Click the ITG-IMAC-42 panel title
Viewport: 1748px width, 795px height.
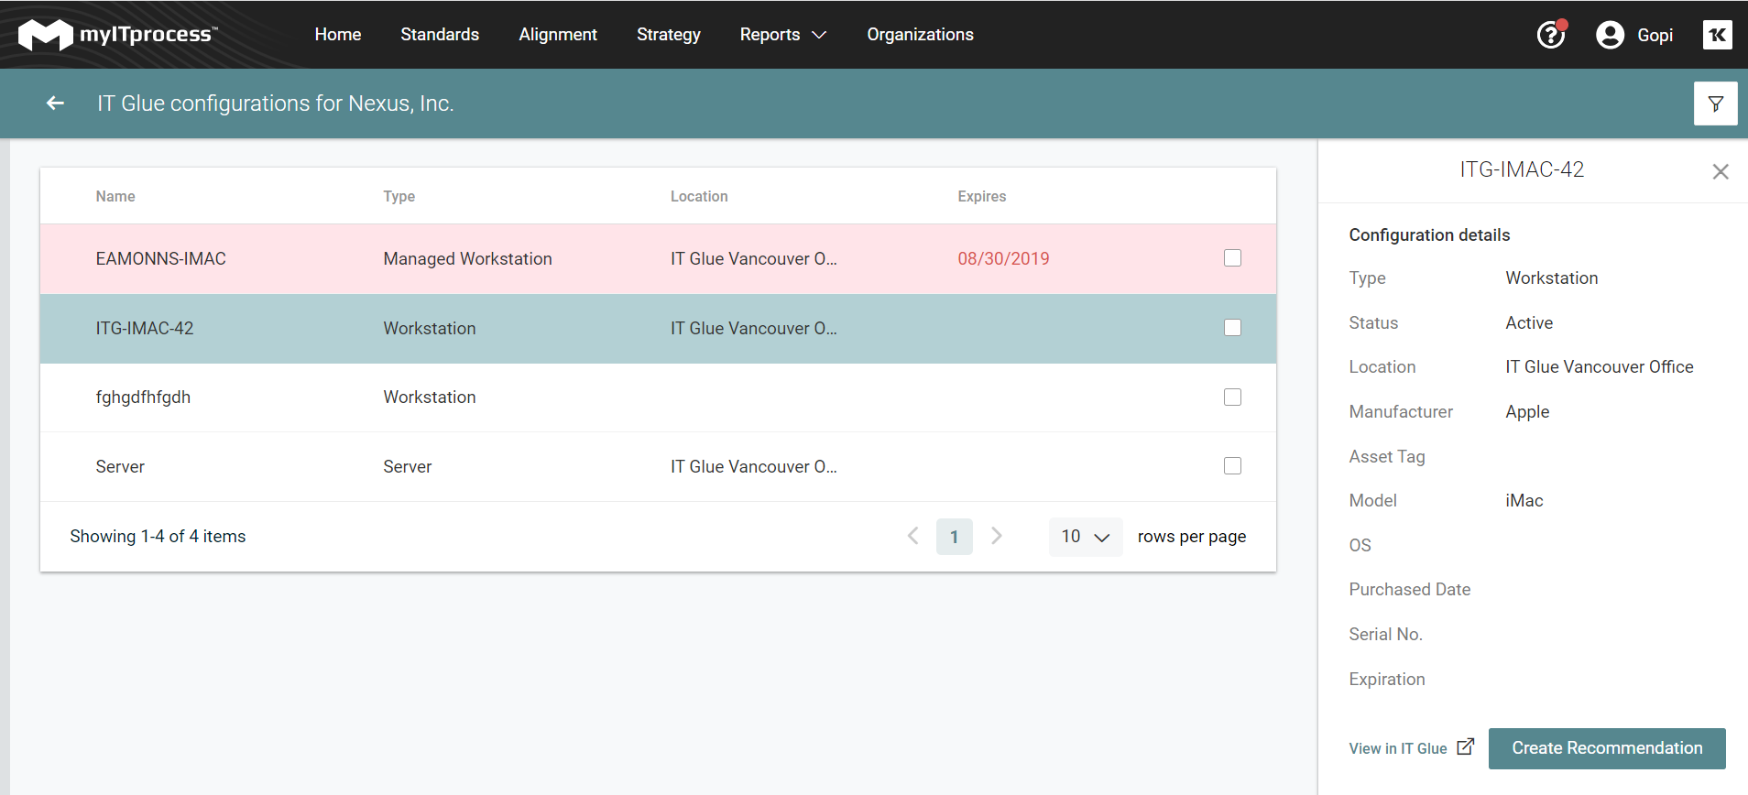tap(1522, 170)
